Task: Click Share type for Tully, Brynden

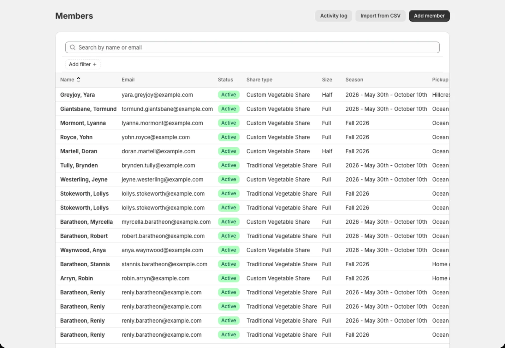Action: (282, 165)
